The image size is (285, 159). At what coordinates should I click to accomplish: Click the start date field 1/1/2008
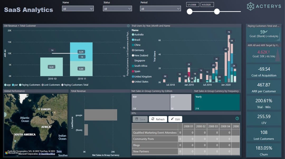point(193,5)
